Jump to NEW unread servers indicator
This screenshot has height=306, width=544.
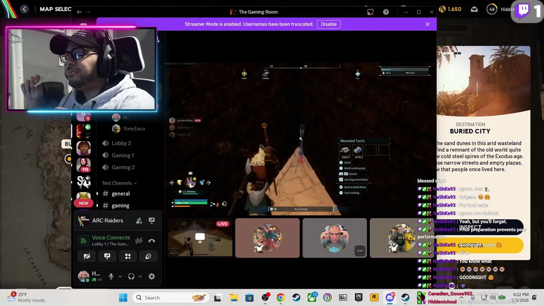(83, 203)
